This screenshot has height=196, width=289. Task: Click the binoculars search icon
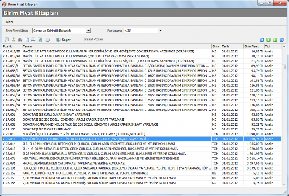click(20, 40)
